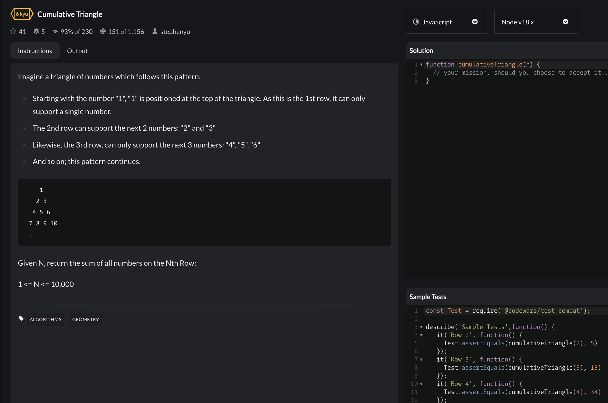Open author stephenyu's profile

click(x=175, y=32)
